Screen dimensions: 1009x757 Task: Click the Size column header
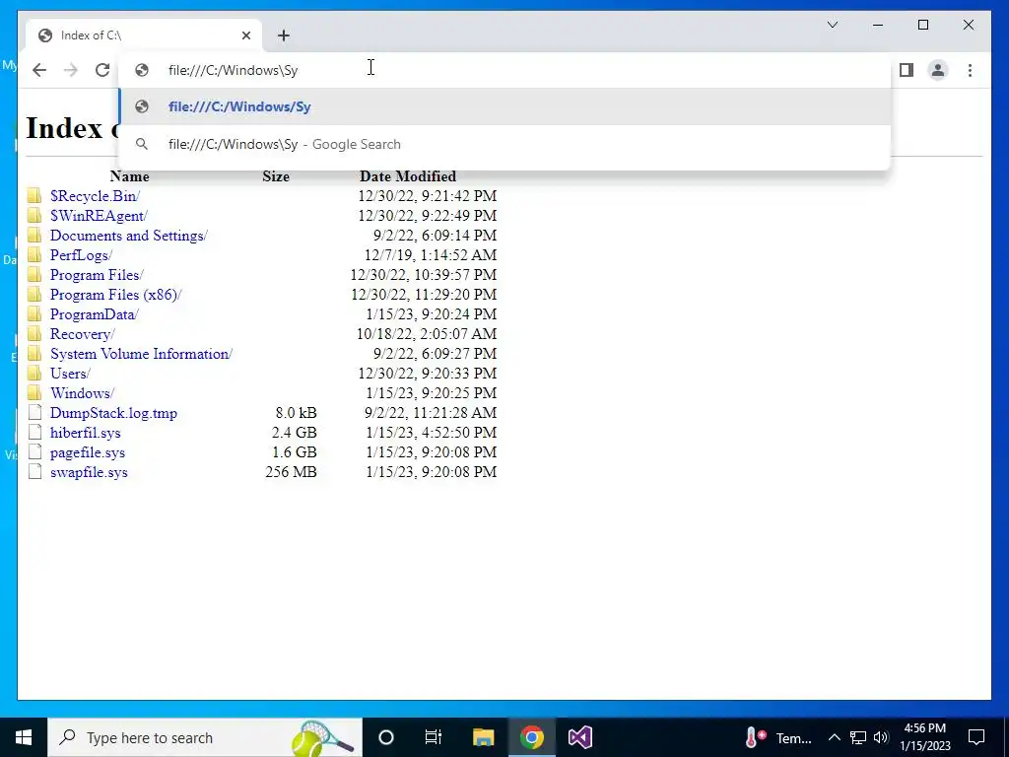tap(276, 176)
